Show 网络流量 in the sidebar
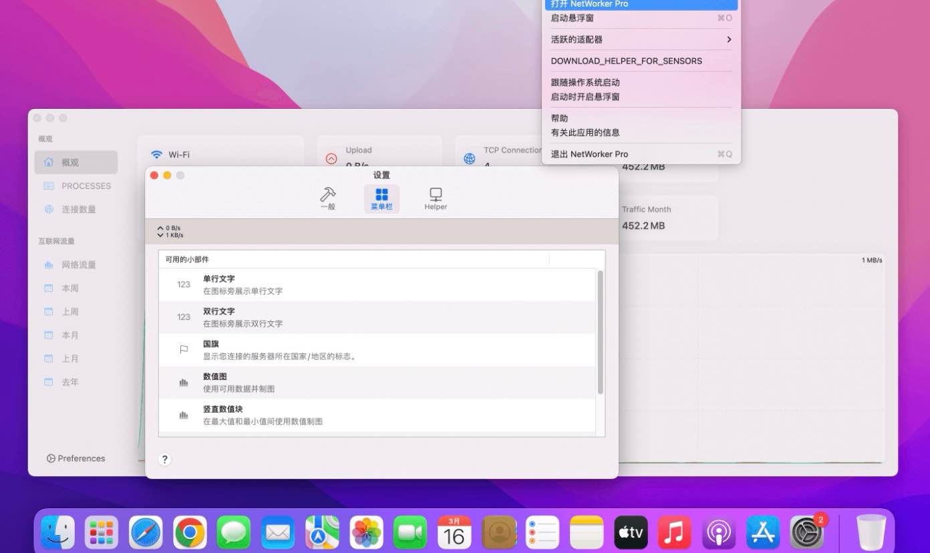 (78, 264)
